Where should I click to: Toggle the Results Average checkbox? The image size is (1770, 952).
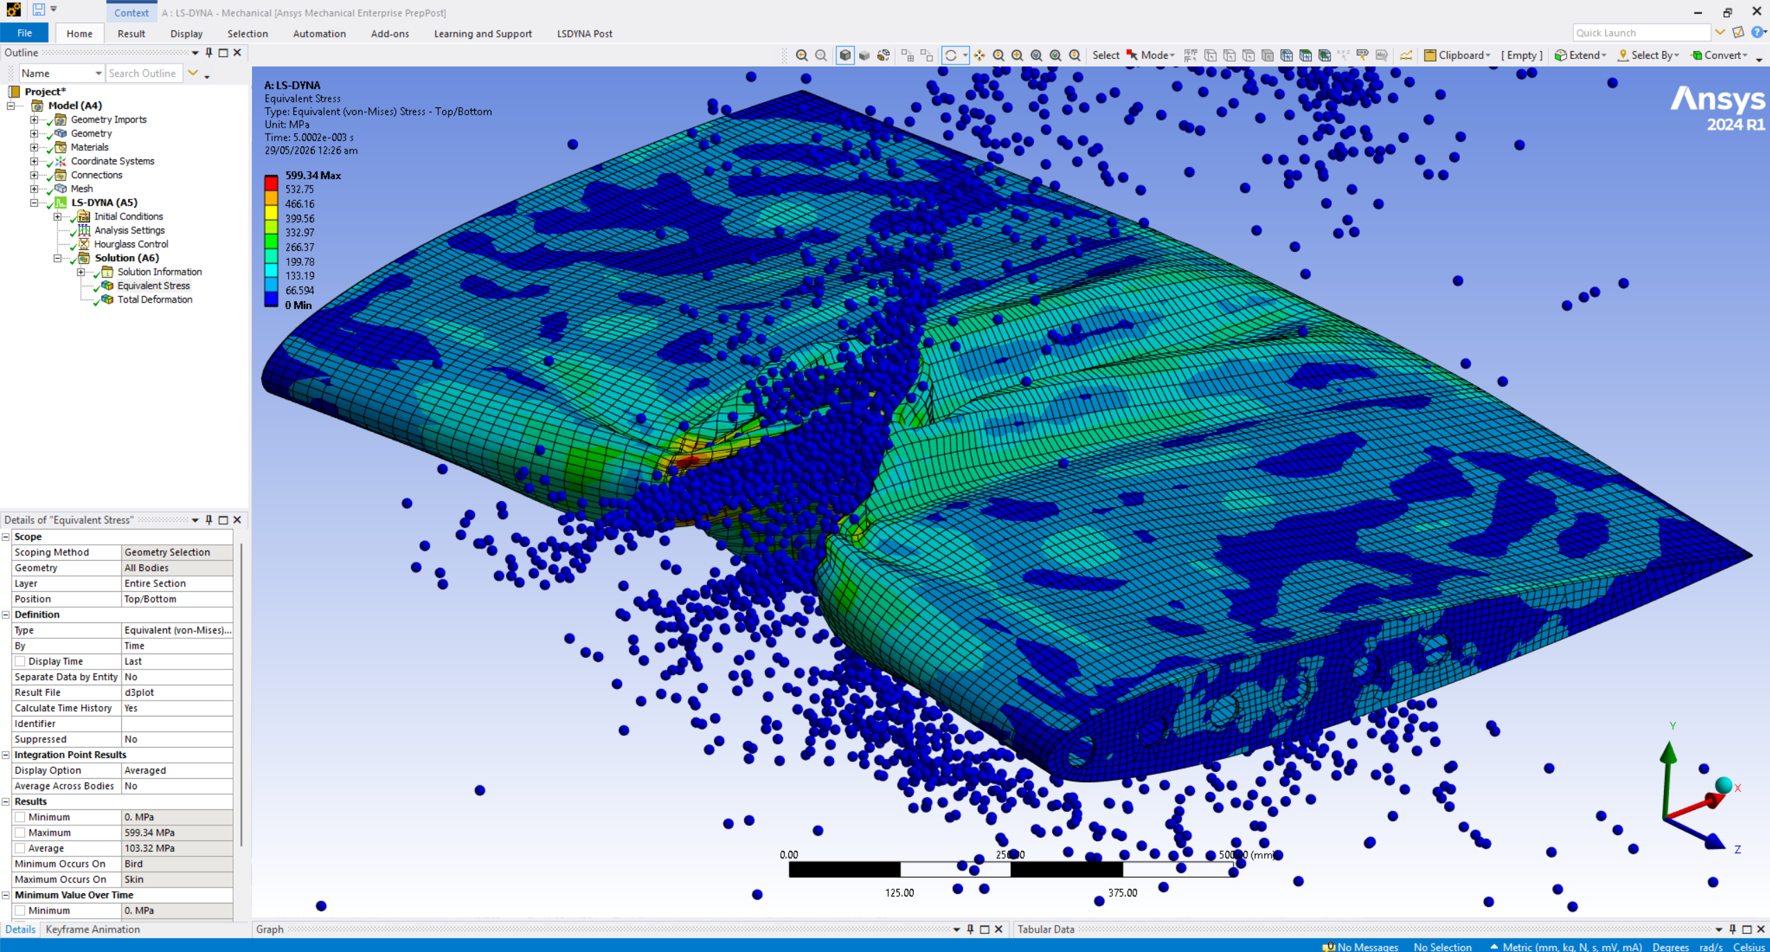click(20, 848)
